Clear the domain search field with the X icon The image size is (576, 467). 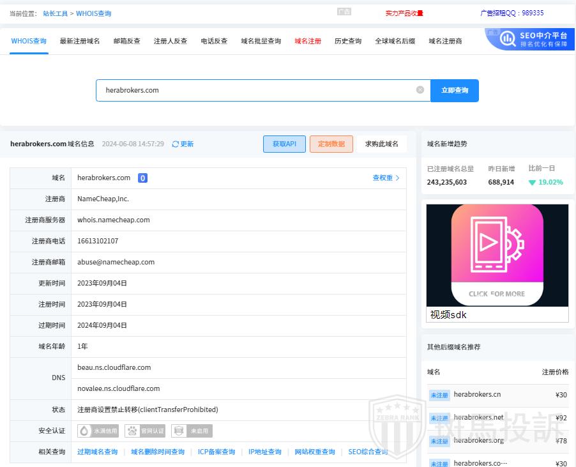420,90
